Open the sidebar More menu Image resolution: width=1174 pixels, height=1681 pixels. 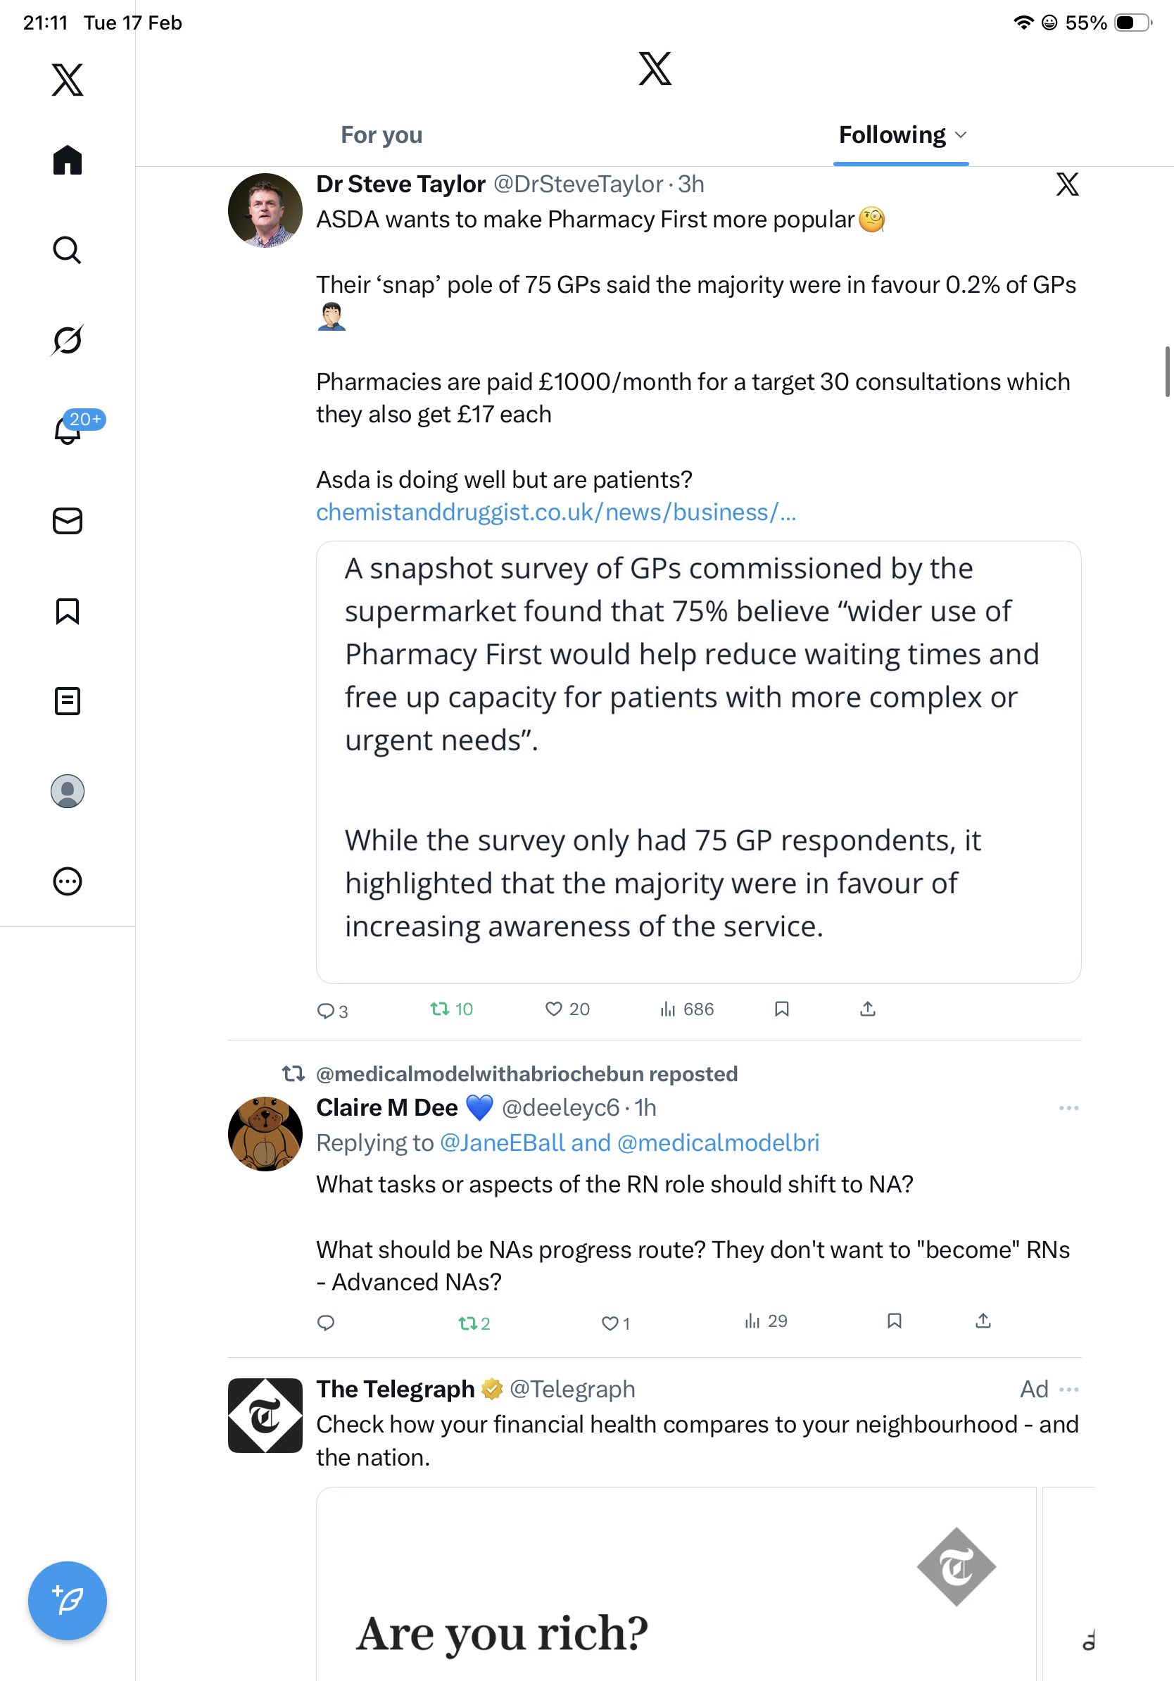pyautogui.click(x=68, y=881)
